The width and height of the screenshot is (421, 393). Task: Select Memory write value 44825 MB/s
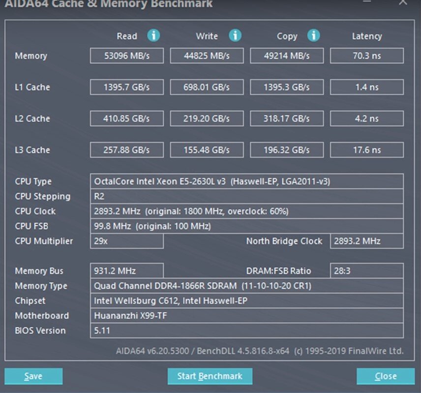coord(207,56)
